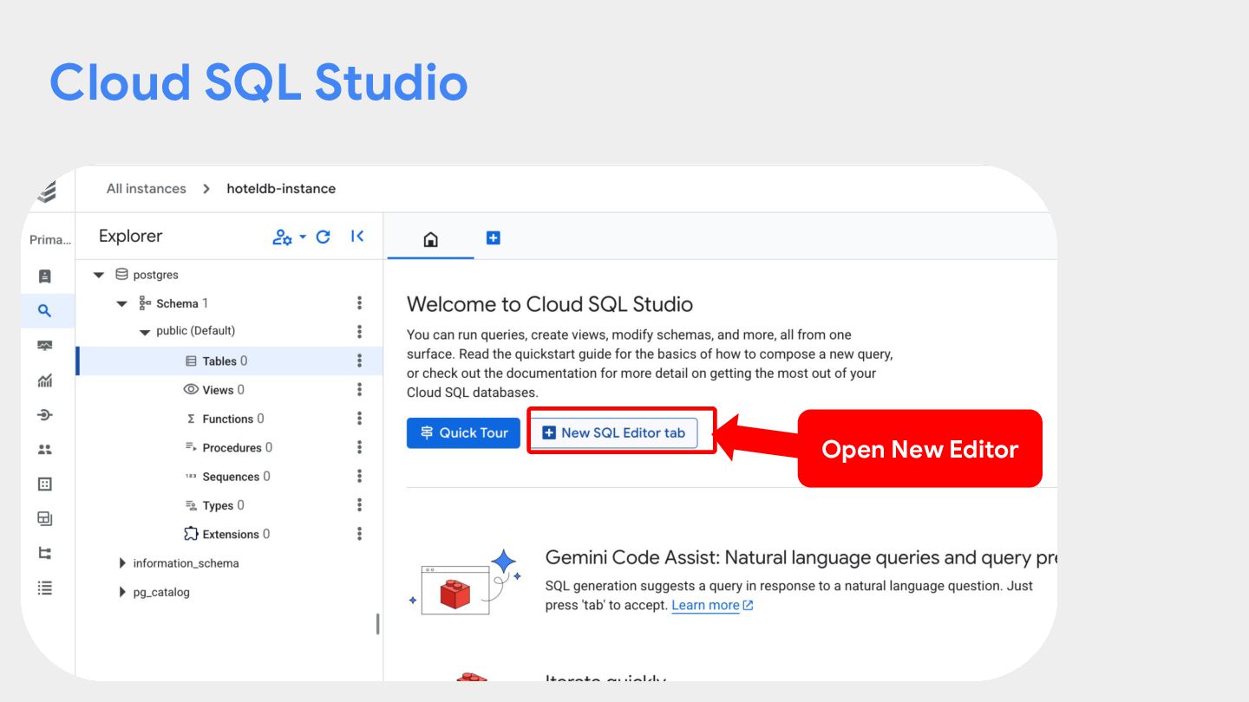Screen dimensions: 1249x702
Task: Select the Sequences item in Explorer
Action: pos(228,477)
